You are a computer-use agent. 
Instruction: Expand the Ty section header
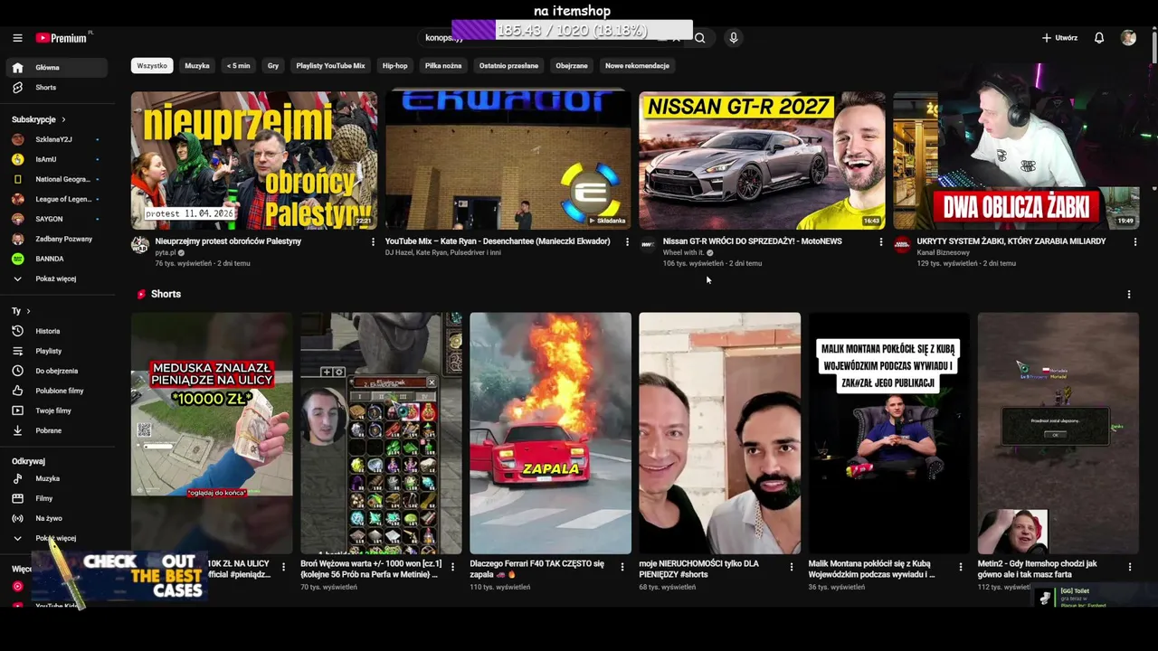point(21,311)
